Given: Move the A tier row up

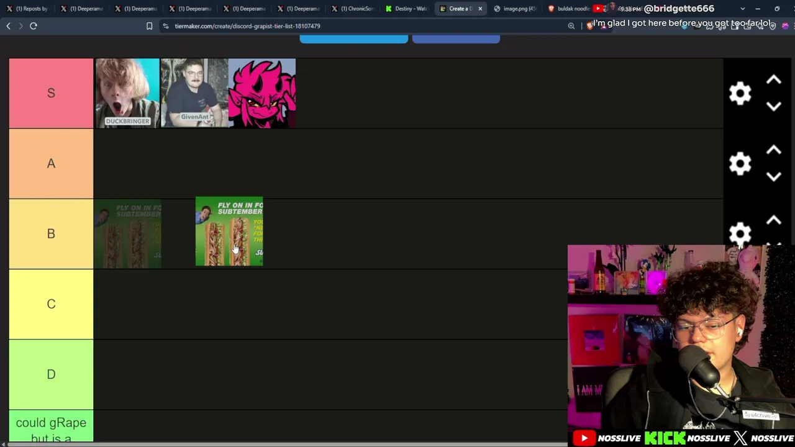Looking at the screenshot, I should (773, 150).
